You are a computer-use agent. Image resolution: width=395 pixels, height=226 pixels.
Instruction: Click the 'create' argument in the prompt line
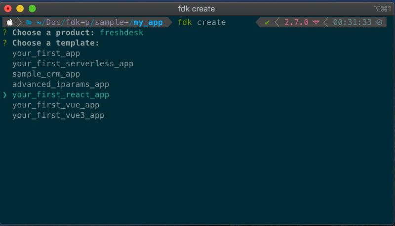tap(211, 22)
